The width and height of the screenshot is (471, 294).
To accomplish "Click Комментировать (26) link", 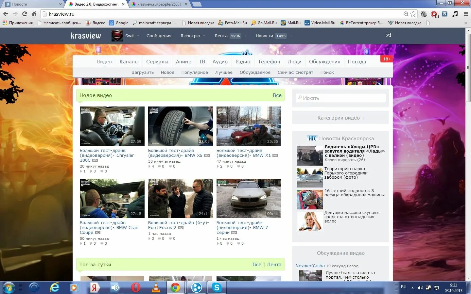I will [x=345, y=160].
